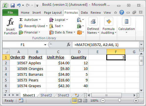Select cell with order 10573
Screen dimensions: 146x106
[19, 80]
